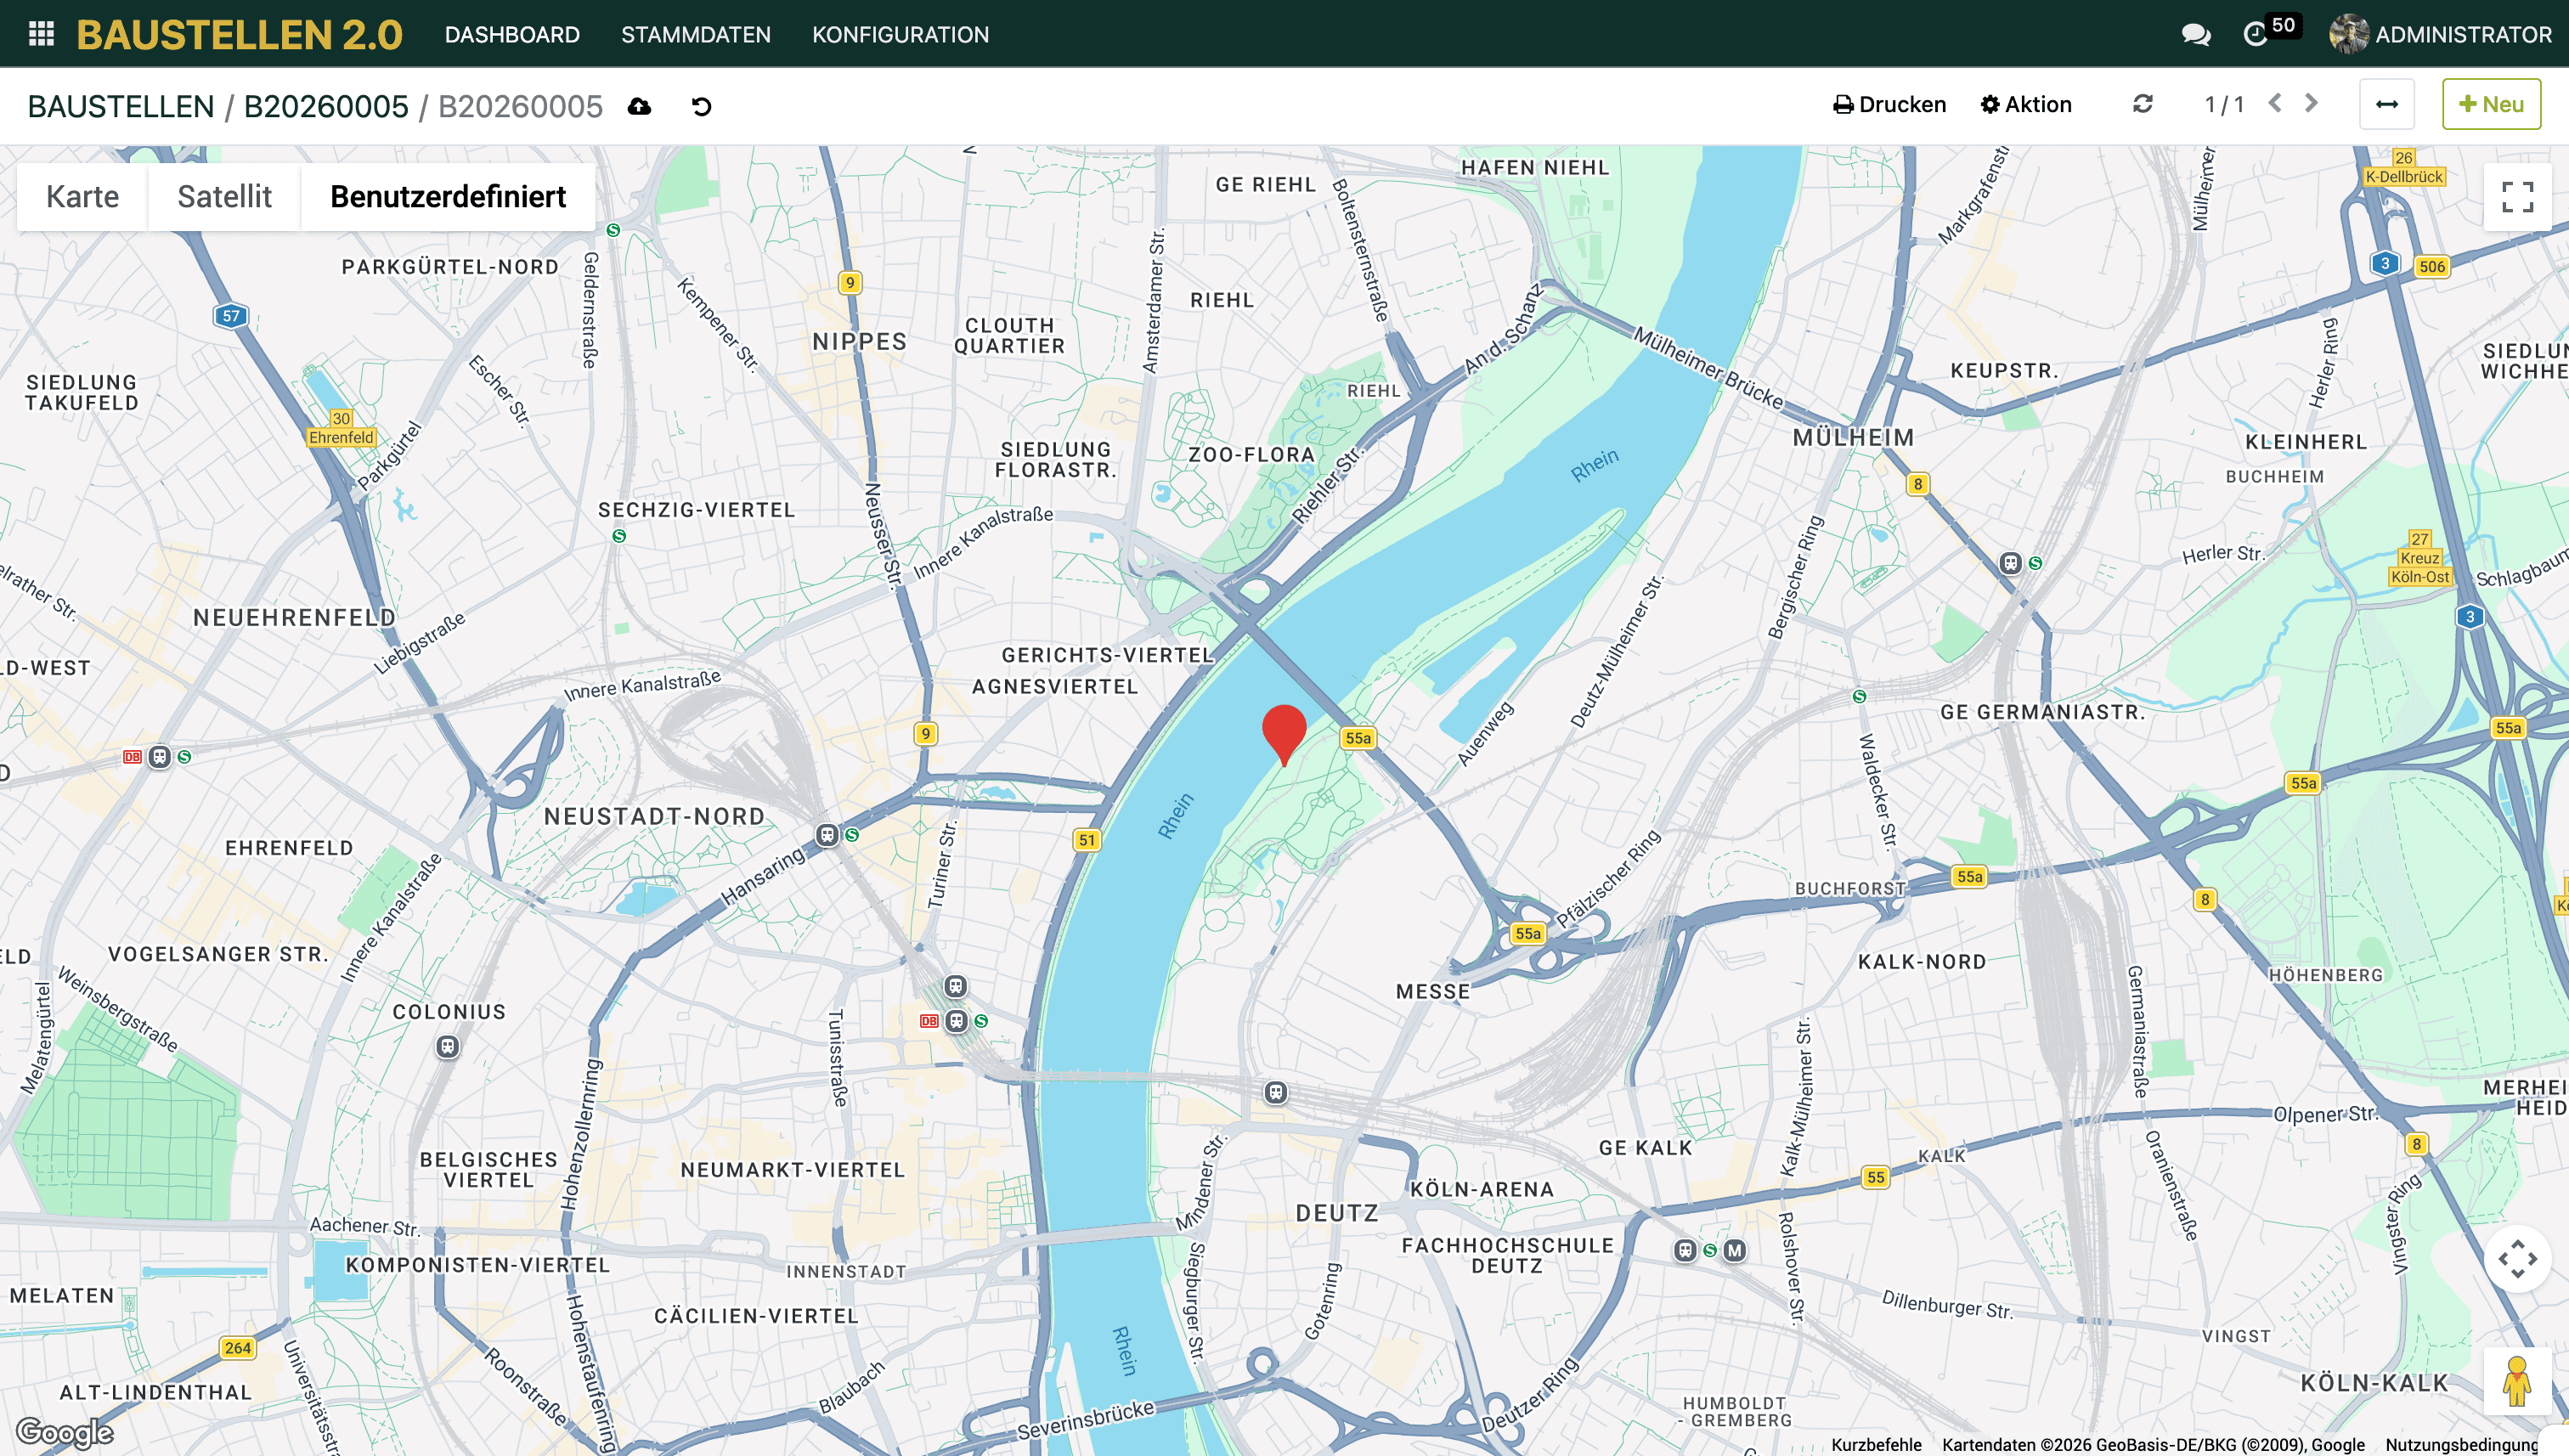The width and height of the screenshot is (2569, 1456).
Task: Open the Aktion dropdown menu
Action: click(x=2026, y=104)
